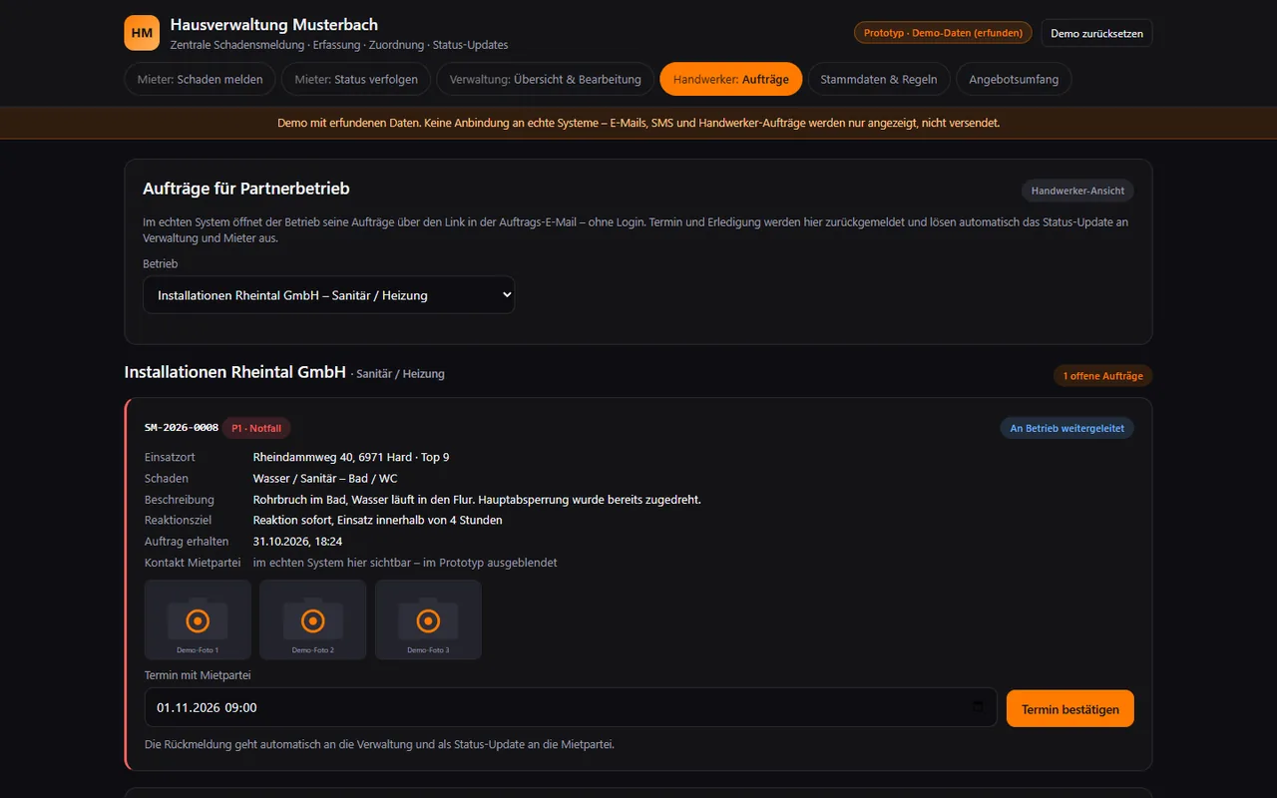Click the Prototyp · Demo-Daten badge
This screenshot has height=798, width=1277.
click(943, 33)
